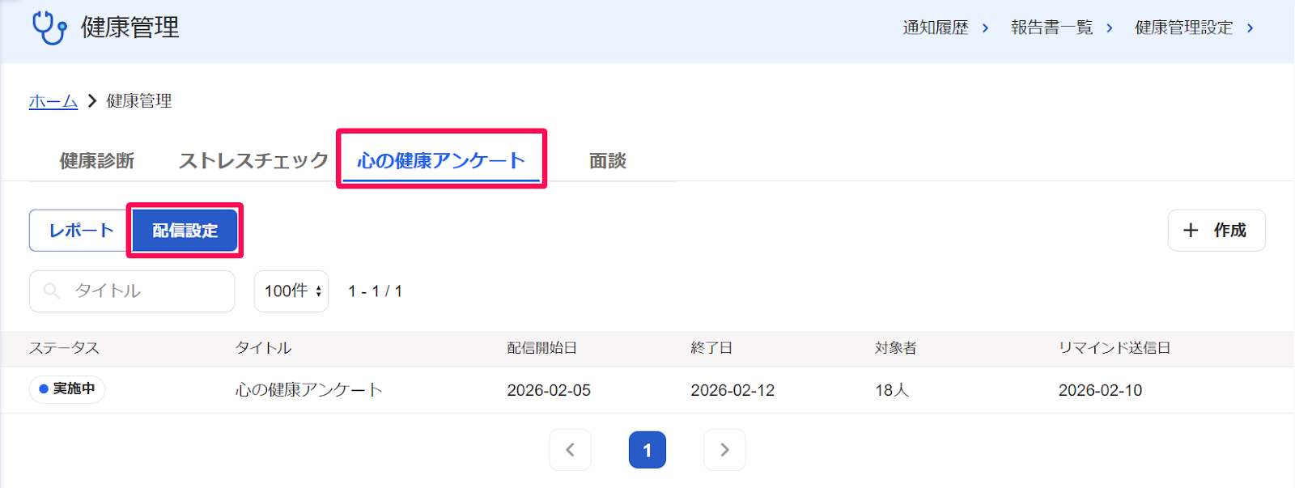Go to the ホーム breadcrumb link

click(53, 101)
